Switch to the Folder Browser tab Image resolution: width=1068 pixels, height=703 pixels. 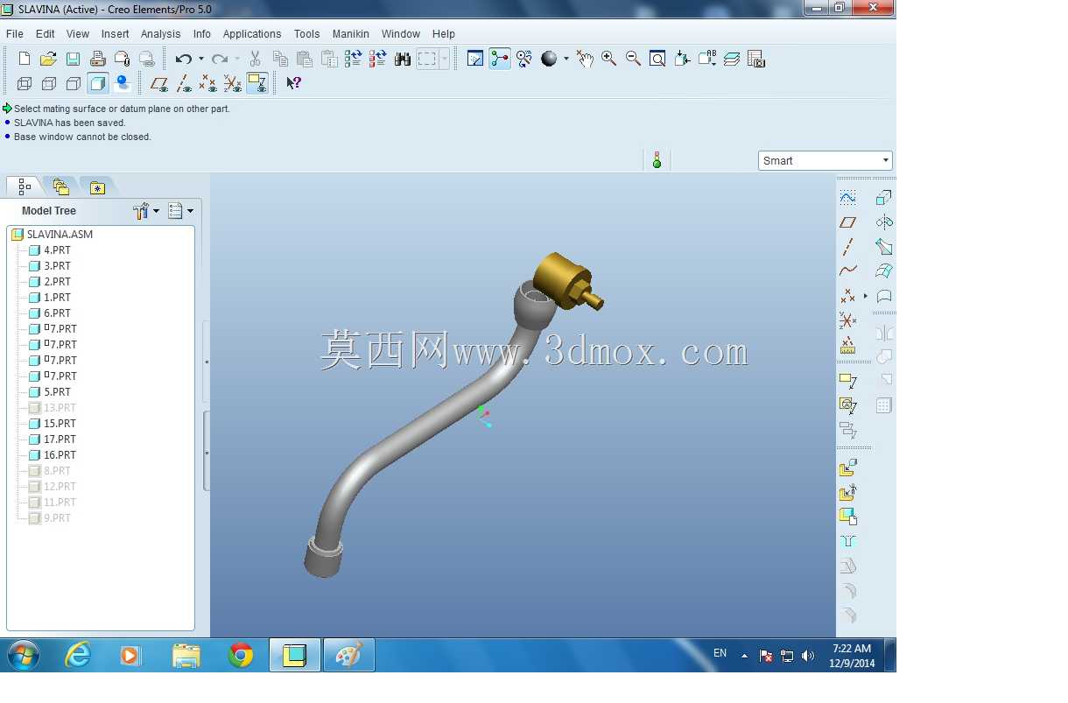60,186
